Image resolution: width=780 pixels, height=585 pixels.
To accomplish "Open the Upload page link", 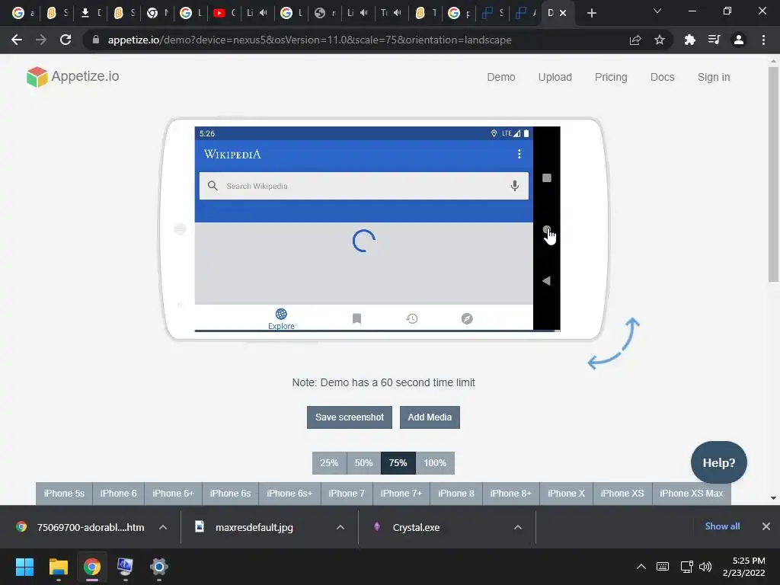I will (555, 77).
